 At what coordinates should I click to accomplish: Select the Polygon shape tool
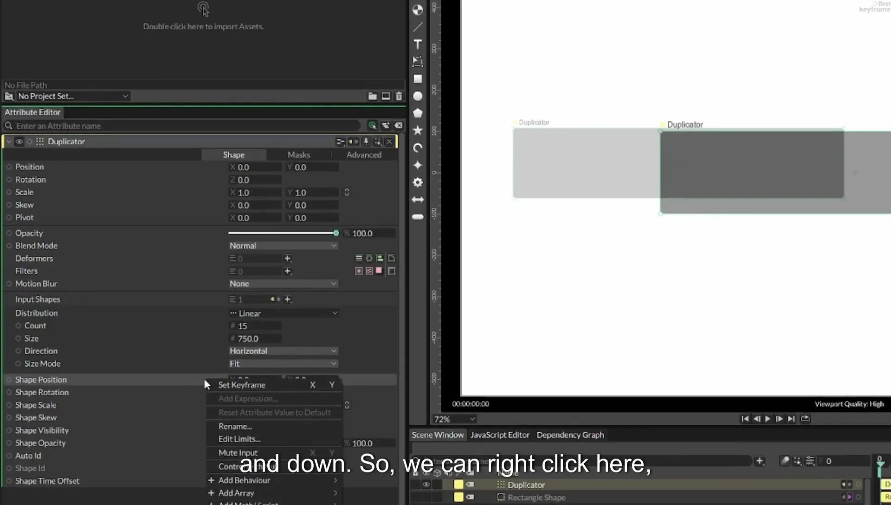click(418, 113)
